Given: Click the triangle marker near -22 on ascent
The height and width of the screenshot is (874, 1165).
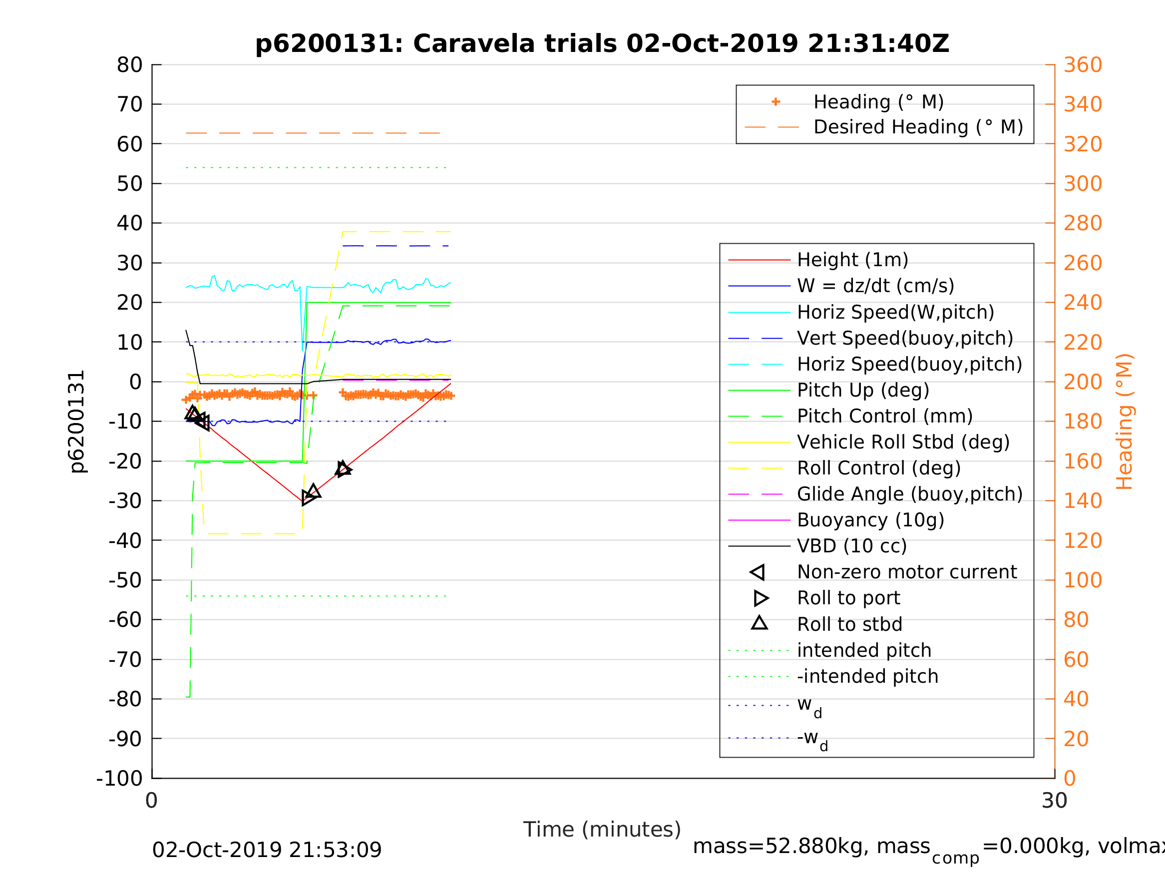Looking at the screenshot, I should 343,469.
